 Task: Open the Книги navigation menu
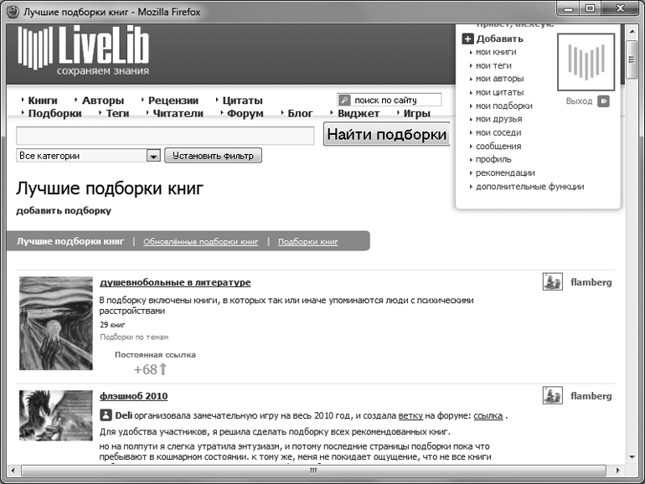tap(42, 100)
